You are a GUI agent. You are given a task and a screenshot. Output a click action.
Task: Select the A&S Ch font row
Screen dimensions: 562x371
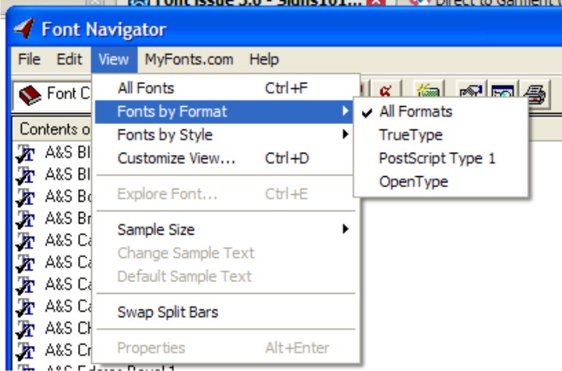click(x=53, y=328)
